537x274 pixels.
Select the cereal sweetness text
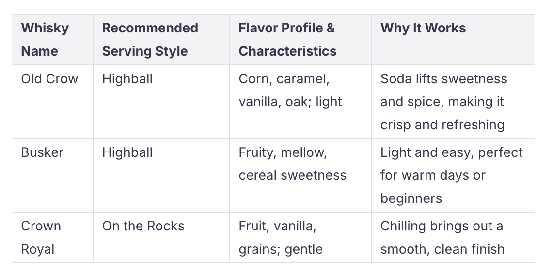point(292,175)
